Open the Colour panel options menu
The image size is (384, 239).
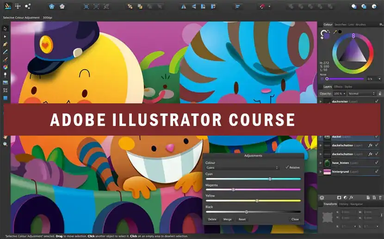[381, 24]
